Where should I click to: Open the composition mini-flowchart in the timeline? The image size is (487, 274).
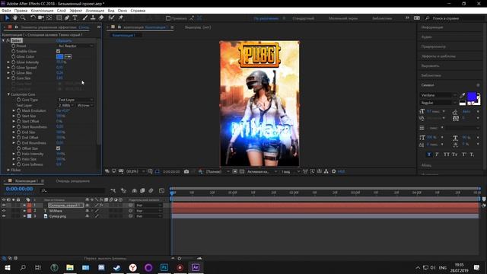point(113,190)
